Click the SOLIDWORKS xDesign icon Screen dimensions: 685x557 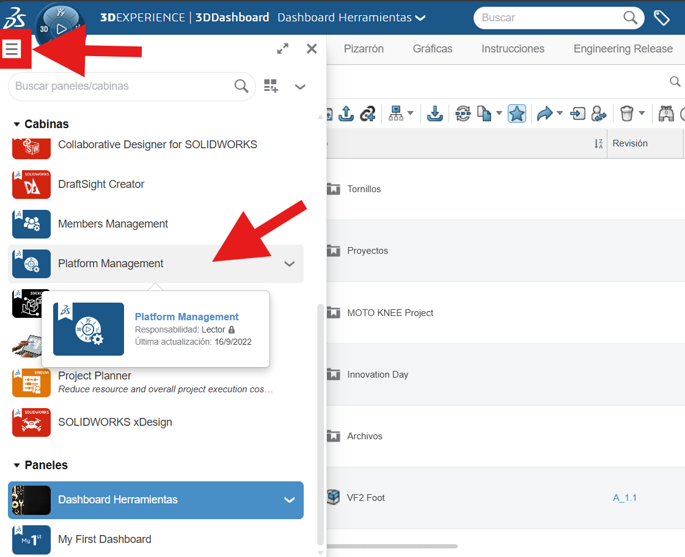31,423
